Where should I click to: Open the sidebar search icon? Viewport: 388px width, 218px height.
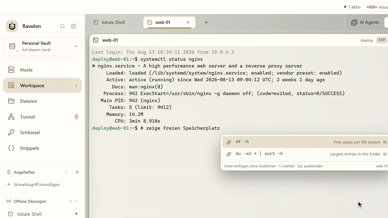pyautogui.click(x=63, y=26)
